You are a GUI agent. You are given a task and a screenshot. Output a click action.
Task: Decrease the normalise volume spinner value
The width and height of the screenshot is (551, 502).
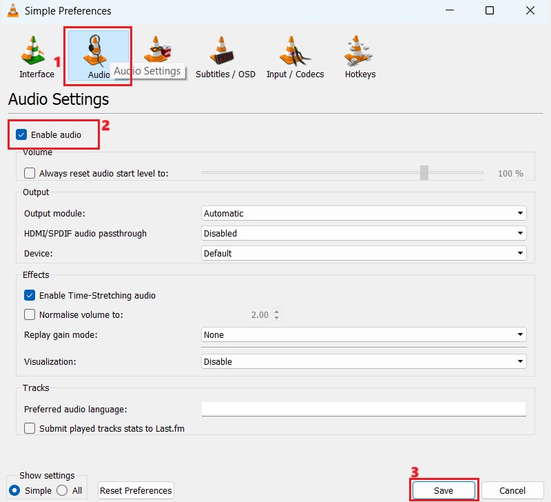click(x=277, y=317)
